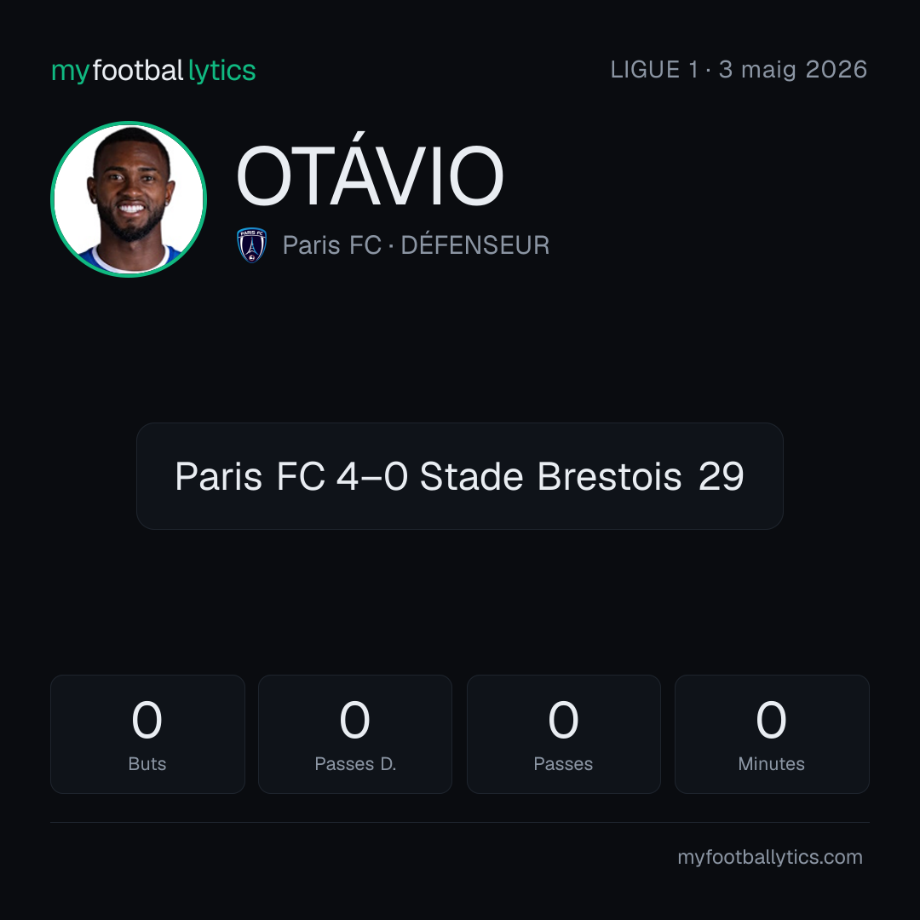This screenshot has height=920, width=920.
Task: Click the Paris FC club crest
Action: coord(251,245)
